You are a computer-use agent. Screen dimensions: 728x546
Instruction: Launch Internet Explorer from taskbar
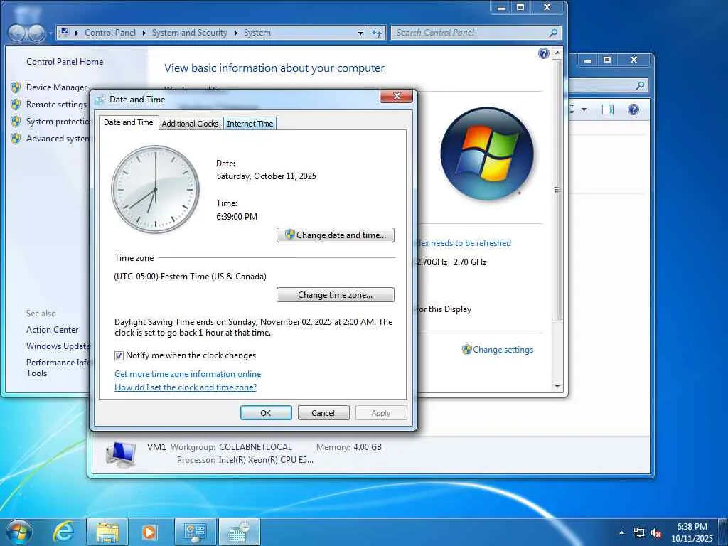(63, 532)
